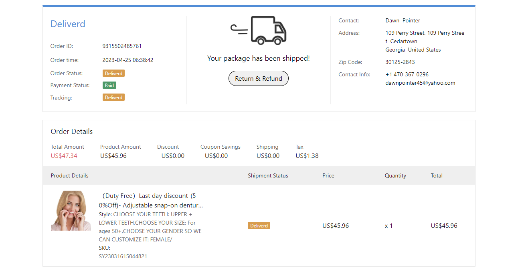Click the delivery truck icon

pyautogui.click(x=259, y=30)
